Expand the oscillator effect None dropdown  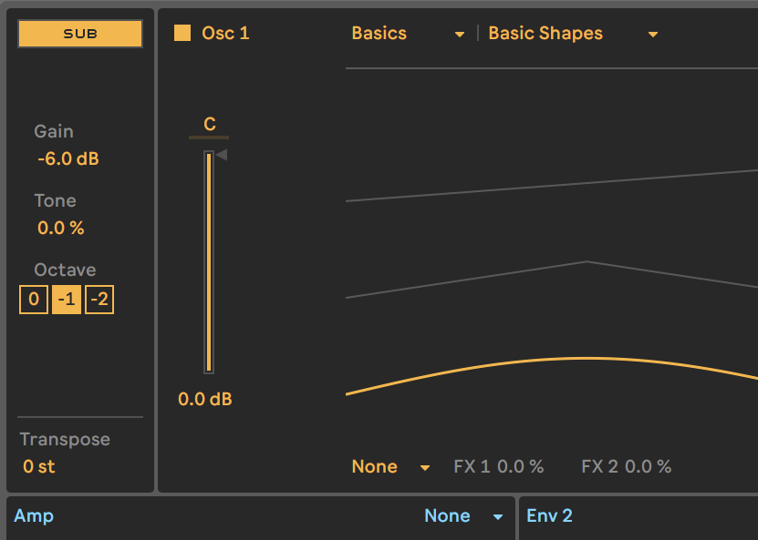click(x=390, y=467)
